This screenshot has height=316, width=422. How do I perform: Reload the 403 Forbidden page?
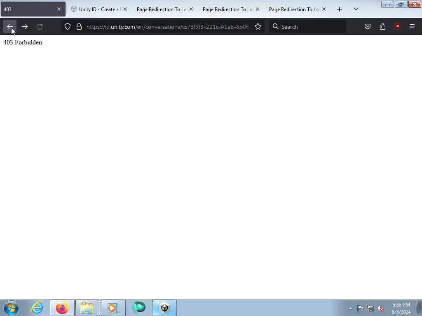point(40,27)
